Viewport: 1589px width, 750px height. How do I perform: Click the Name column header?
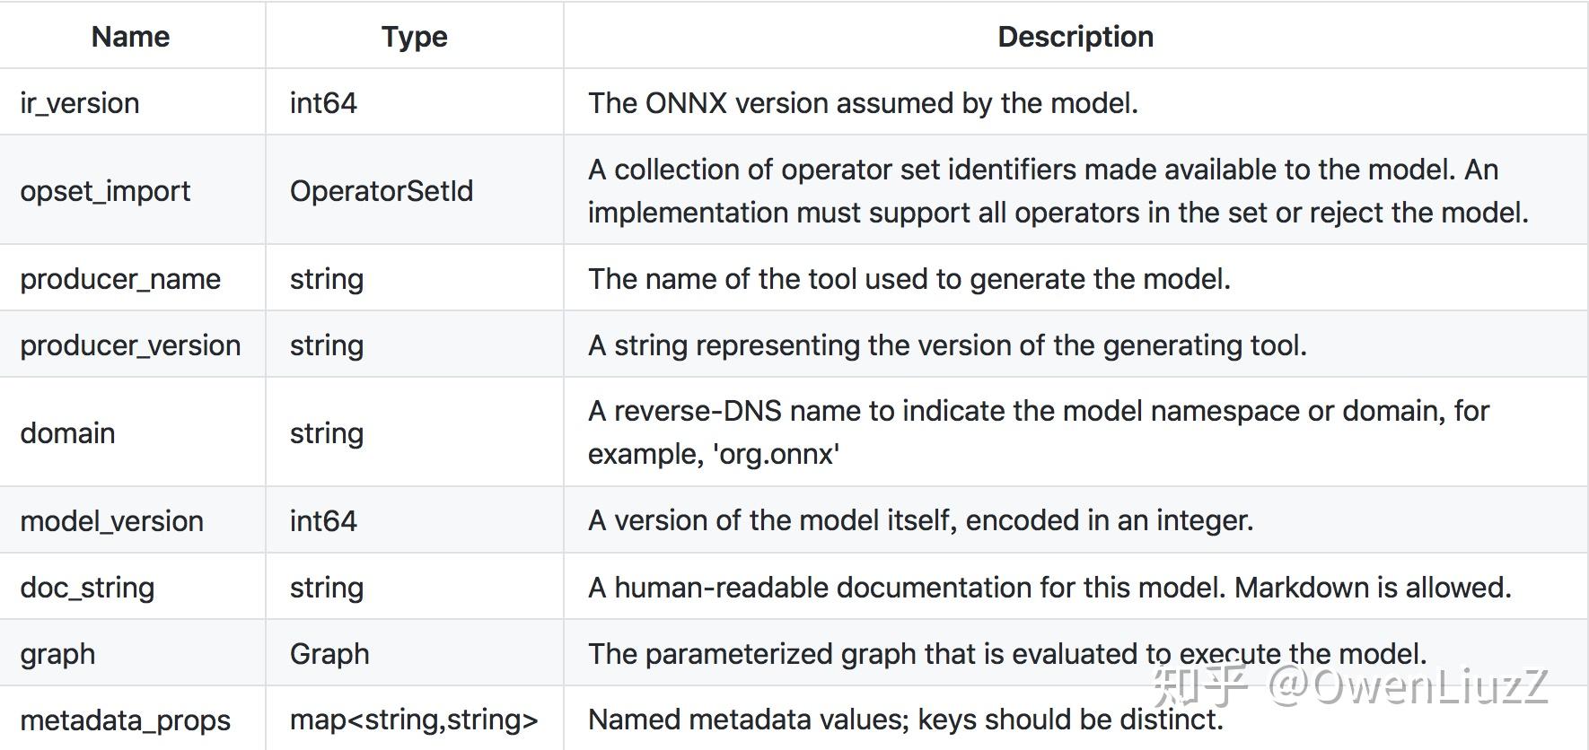coord(131,37)
